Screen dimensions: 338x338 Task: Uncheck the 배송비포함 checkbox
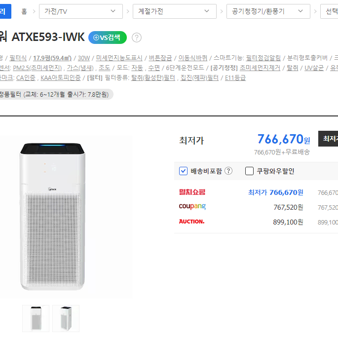coord(183,171)
